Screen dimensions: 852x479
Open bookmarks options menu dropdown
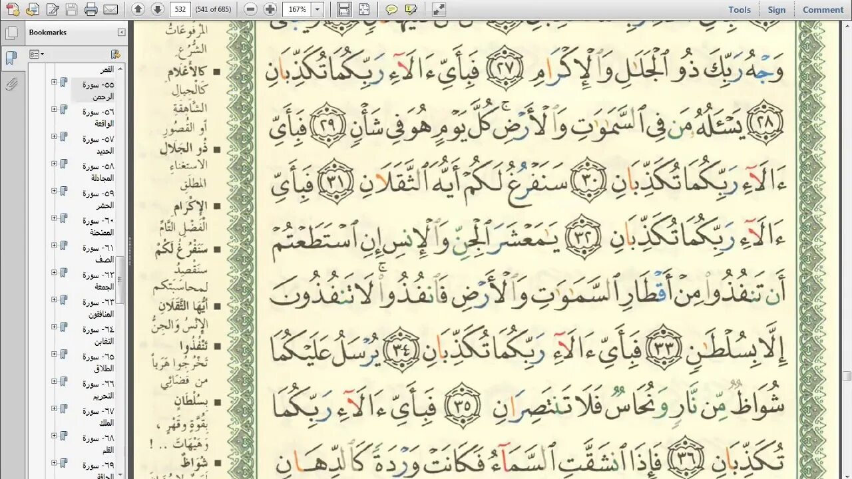(37, 54)
